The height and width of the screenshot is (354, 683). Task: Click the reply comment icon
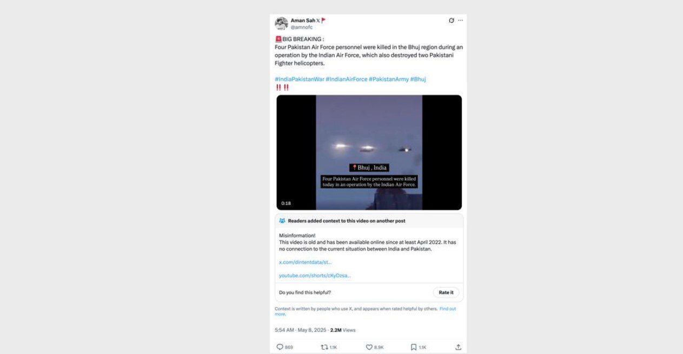[x=280, y=347]
